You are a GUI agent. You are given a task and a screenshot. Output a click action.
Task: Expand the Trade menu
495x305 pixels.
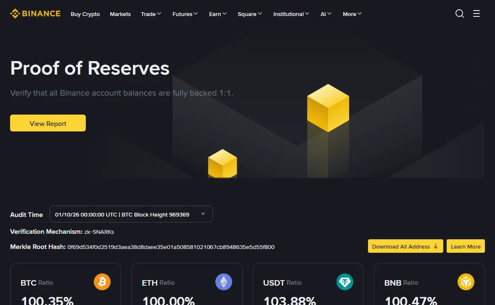pos(151,14)
